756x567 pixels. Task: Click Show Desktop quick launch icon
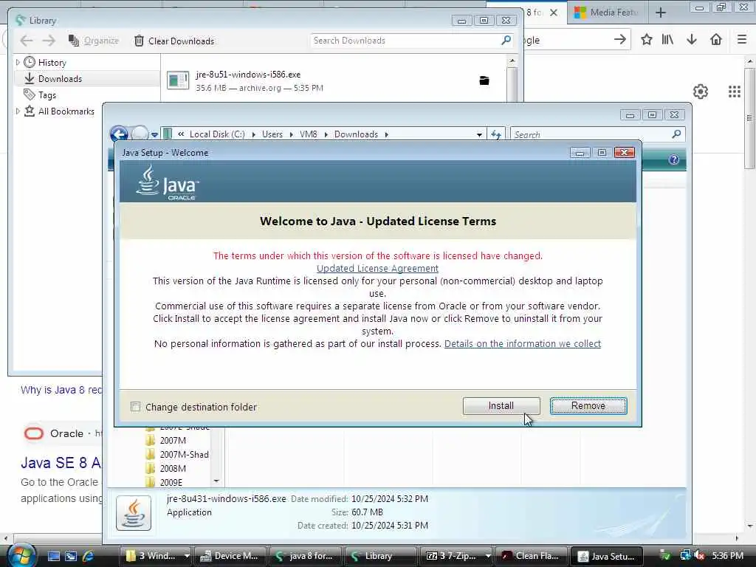point(53,556)
